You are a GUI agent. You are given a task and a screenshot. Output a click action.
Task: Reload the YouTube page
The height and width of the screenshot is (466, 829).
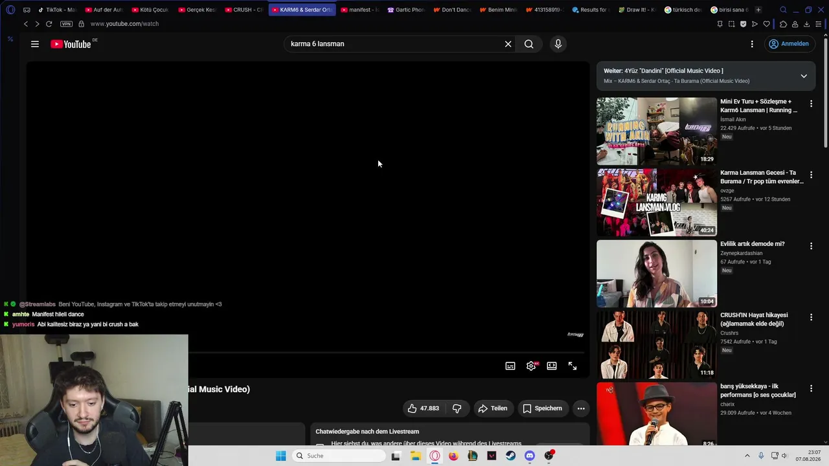point(49,24)
